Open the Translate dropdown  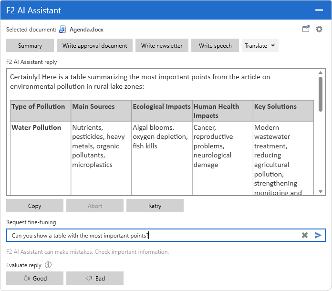point(260,45)
